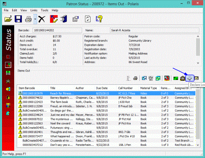Click the Declare Lost icon
205x158 pixels.
(190, 78)
